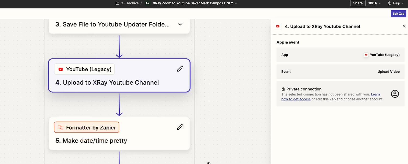Click the lock icon beside Private connection

click(283, 89)
